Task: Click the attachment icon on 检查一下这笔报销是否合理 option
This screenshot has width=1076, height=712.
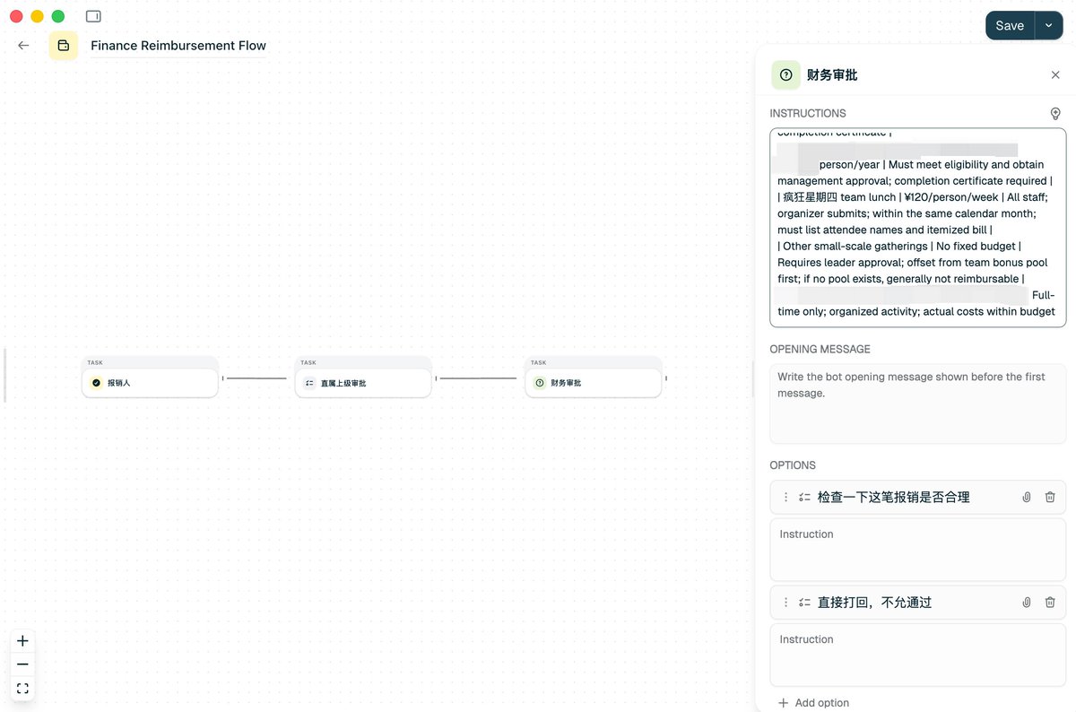Action: (1027, 497)
